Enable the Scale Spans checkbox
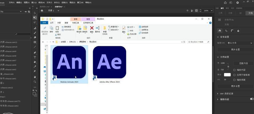The width and height of the screenshot is (254, 114). [x=234, y=80]
